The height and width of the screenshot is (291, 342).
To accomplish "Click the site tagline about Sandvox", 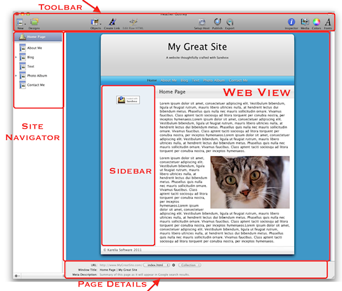I will pos(197,58).
